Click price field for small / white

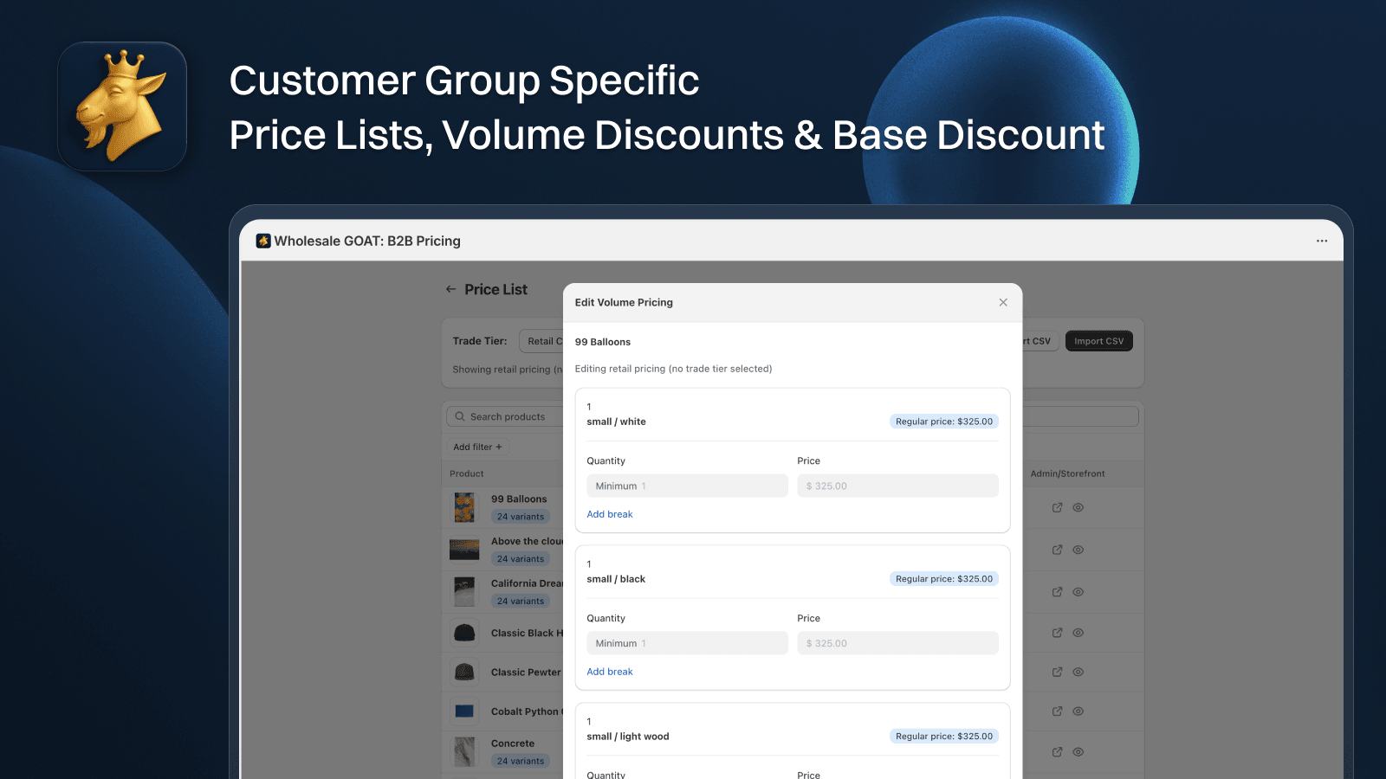pos(897,486)
